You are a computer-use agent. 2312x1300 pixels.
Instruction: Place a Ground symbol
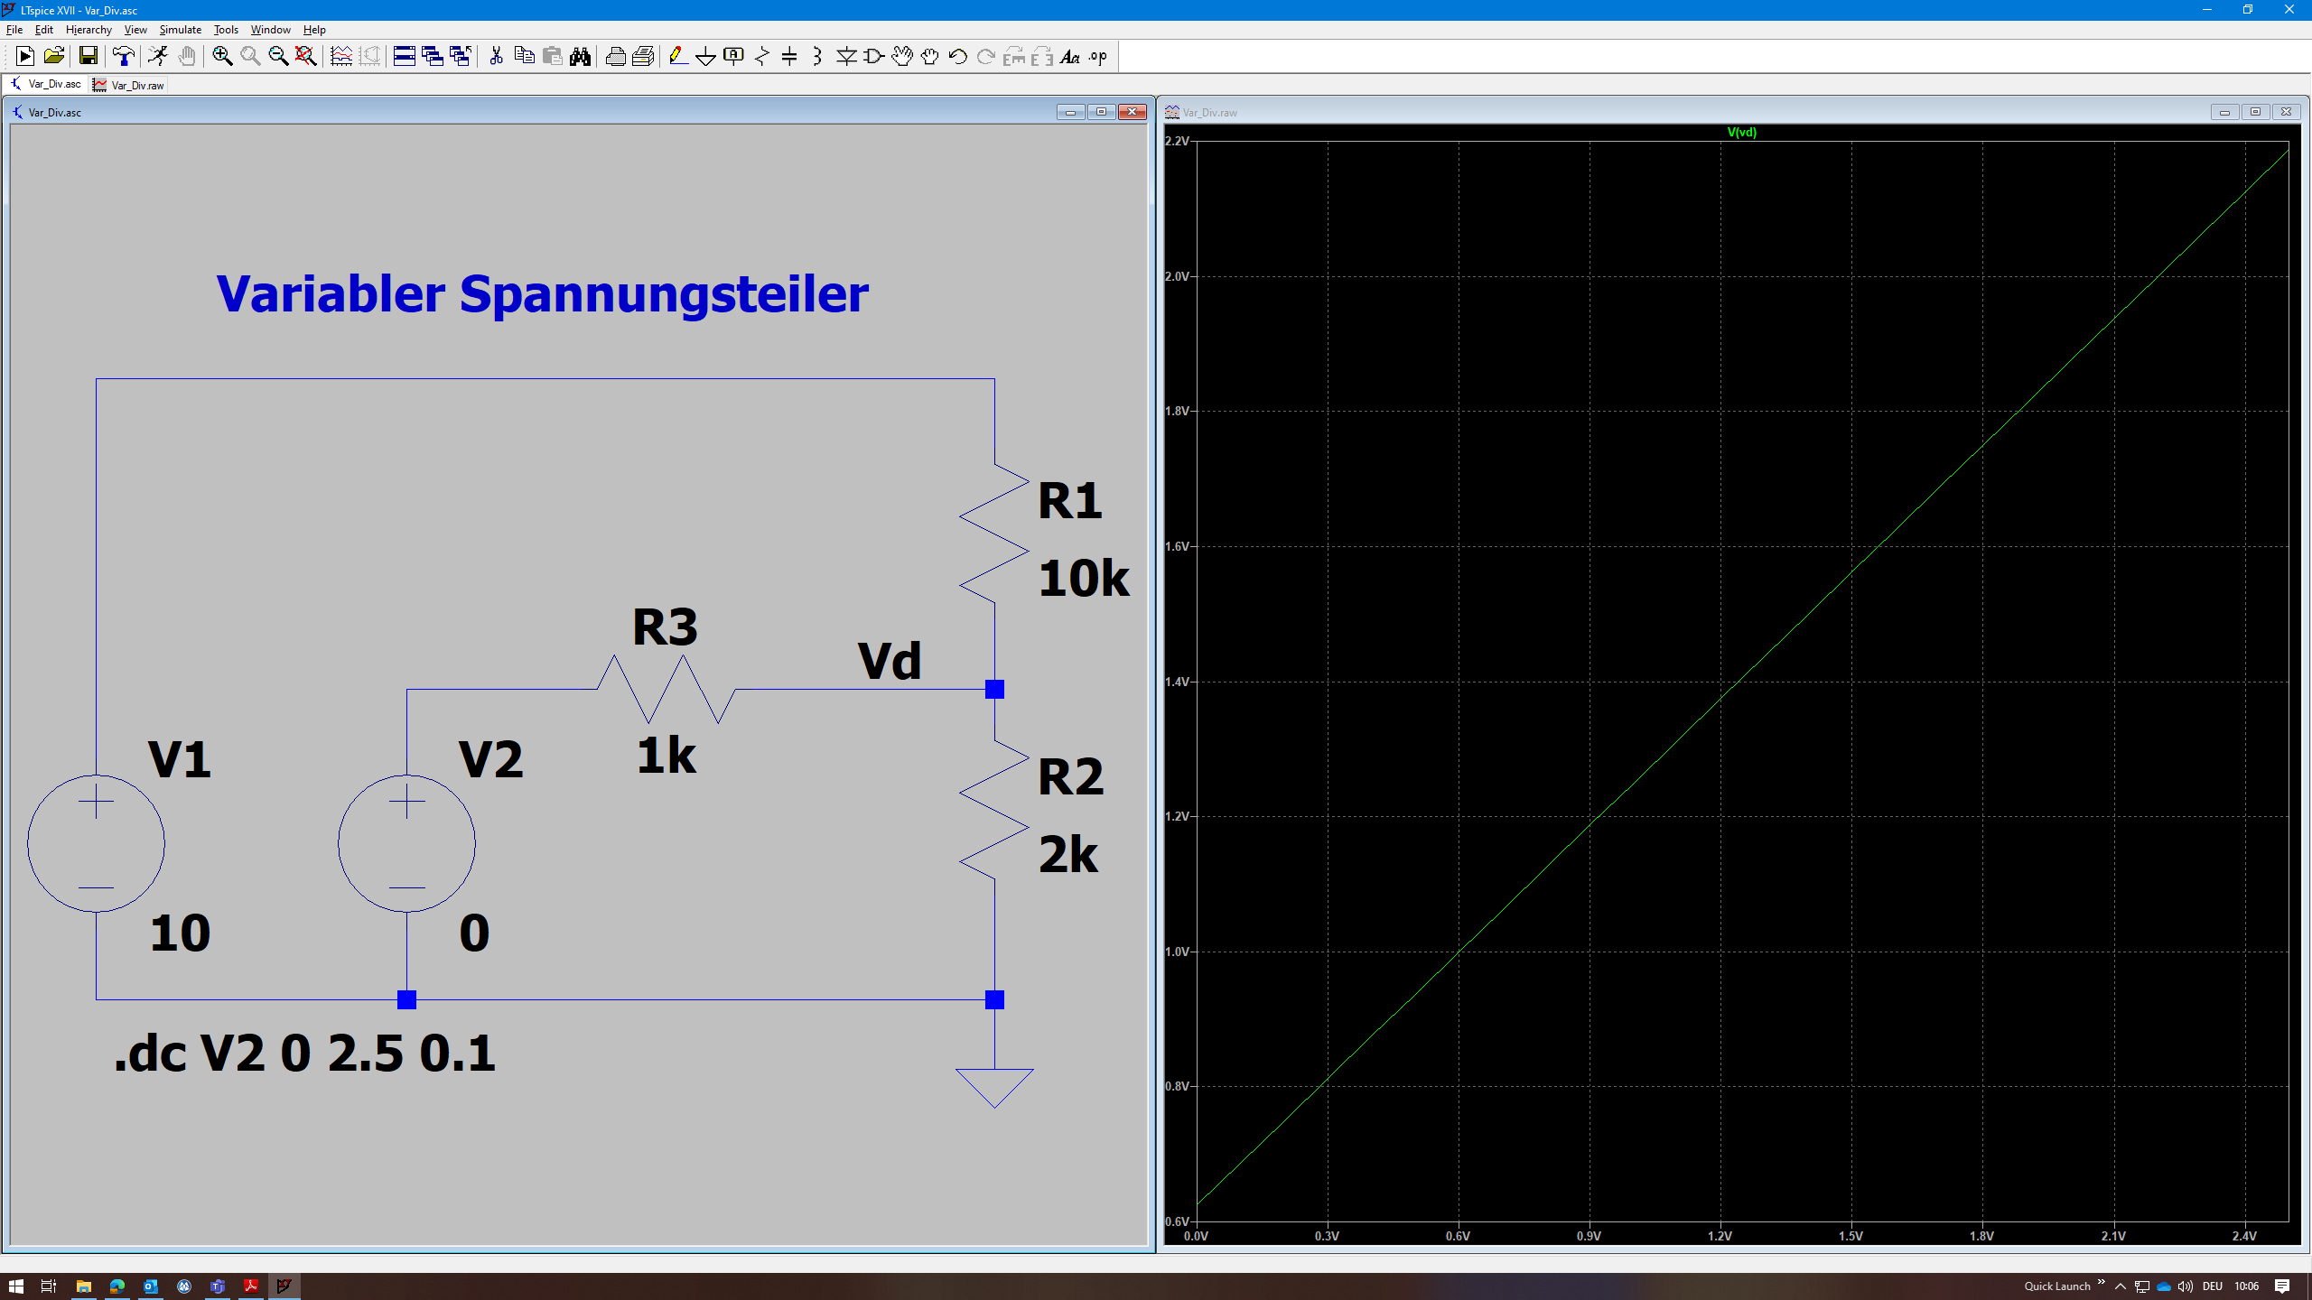pos(705,57)
